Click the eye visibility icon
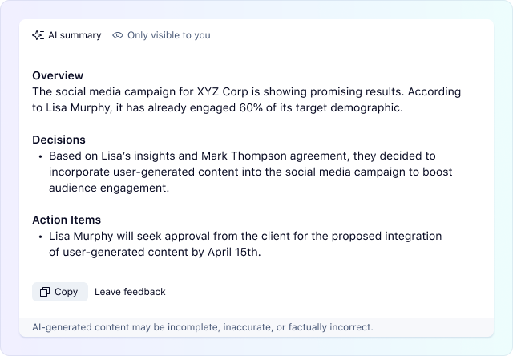Screen dimensions: 513x356 click(118, 35)
